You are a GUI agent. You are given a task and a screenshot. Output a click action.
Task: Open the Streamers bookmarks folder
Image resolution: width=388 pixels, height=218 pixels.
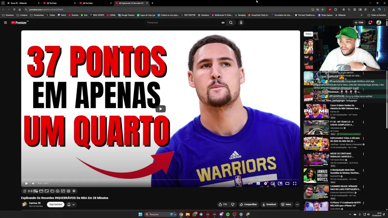(x=8, y=15)
